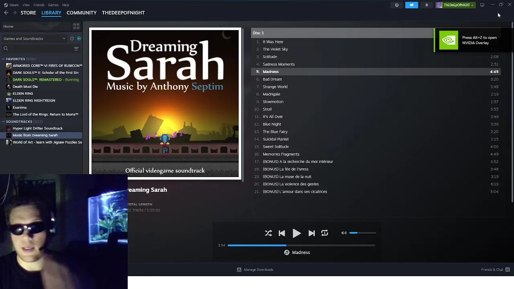Select ARMORED CORE VI FIRES OF RUBICON
The image size is (514, 289).
pyautogui.click(x=44, y=66)
